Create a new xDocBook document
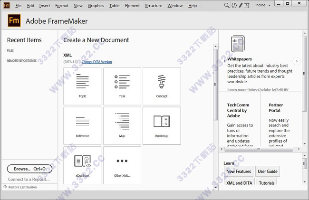 click(x=82, y=165)
